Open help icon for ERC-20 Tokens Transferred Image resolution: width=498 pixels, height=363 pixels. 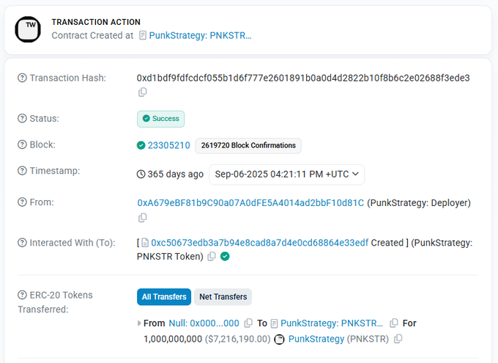tap(22, 295)
